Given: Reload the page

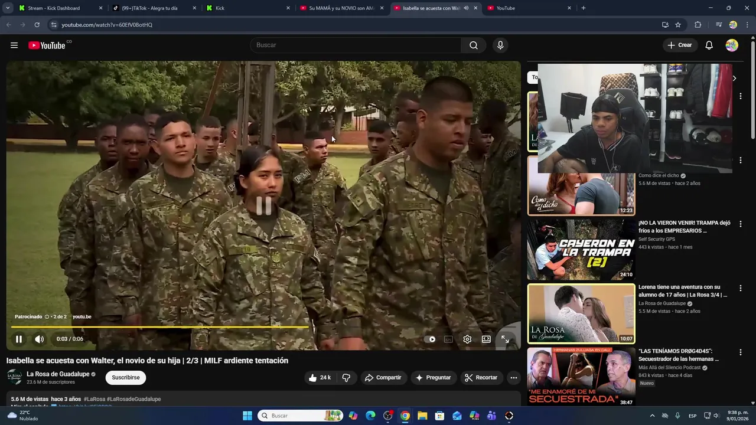Looking at the screenshot, I should (37, 25).
